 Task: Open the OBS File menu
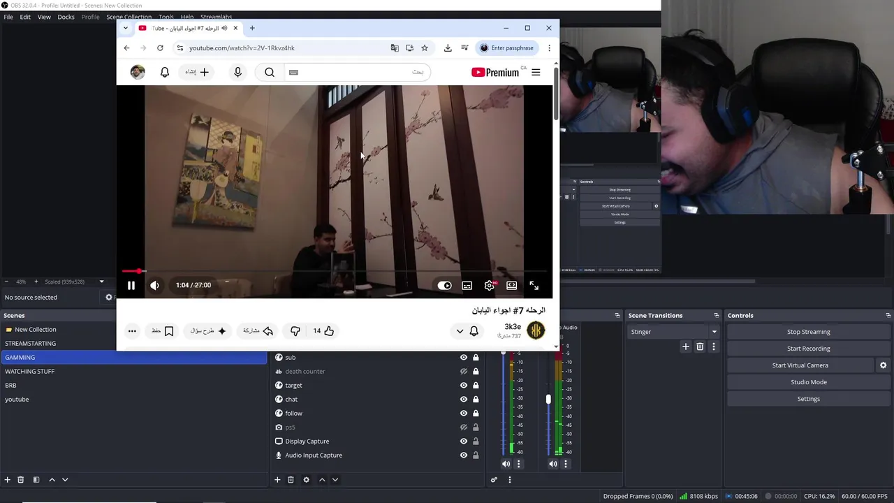[x=8, y=17]
